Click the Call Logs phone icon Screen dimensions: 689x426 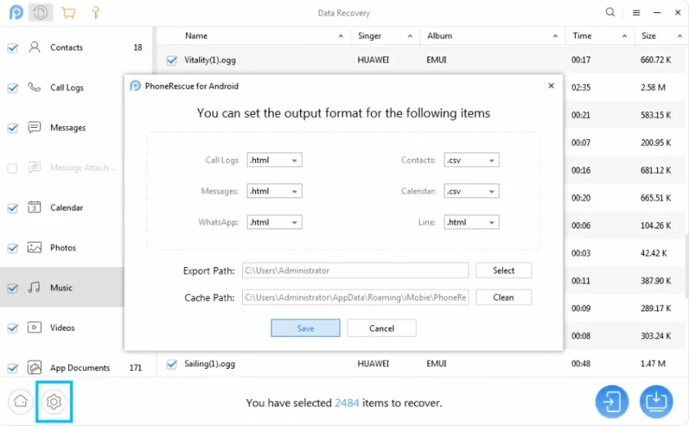[x=34, y=87]
